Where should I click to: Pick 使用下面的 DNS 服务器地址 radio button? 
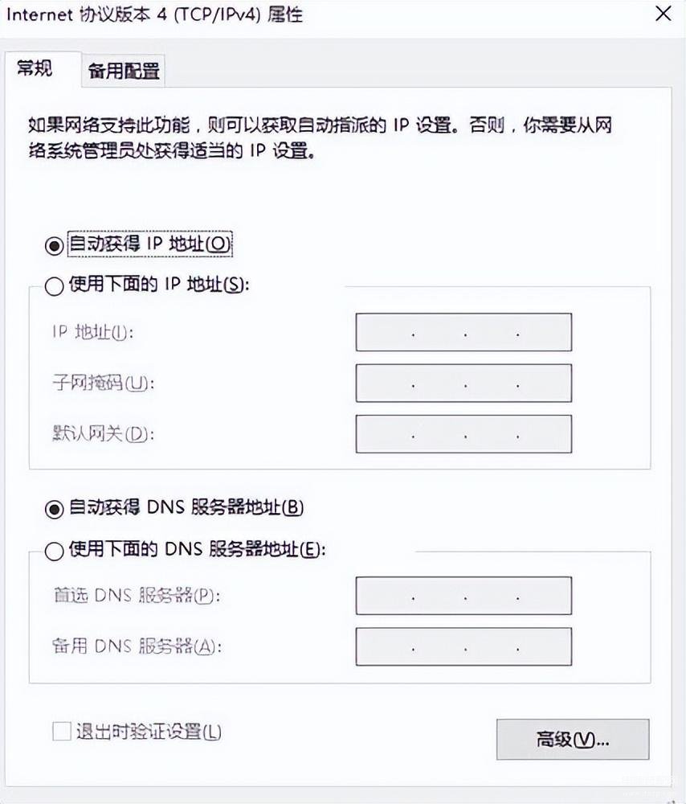click(x=54, y=551)
